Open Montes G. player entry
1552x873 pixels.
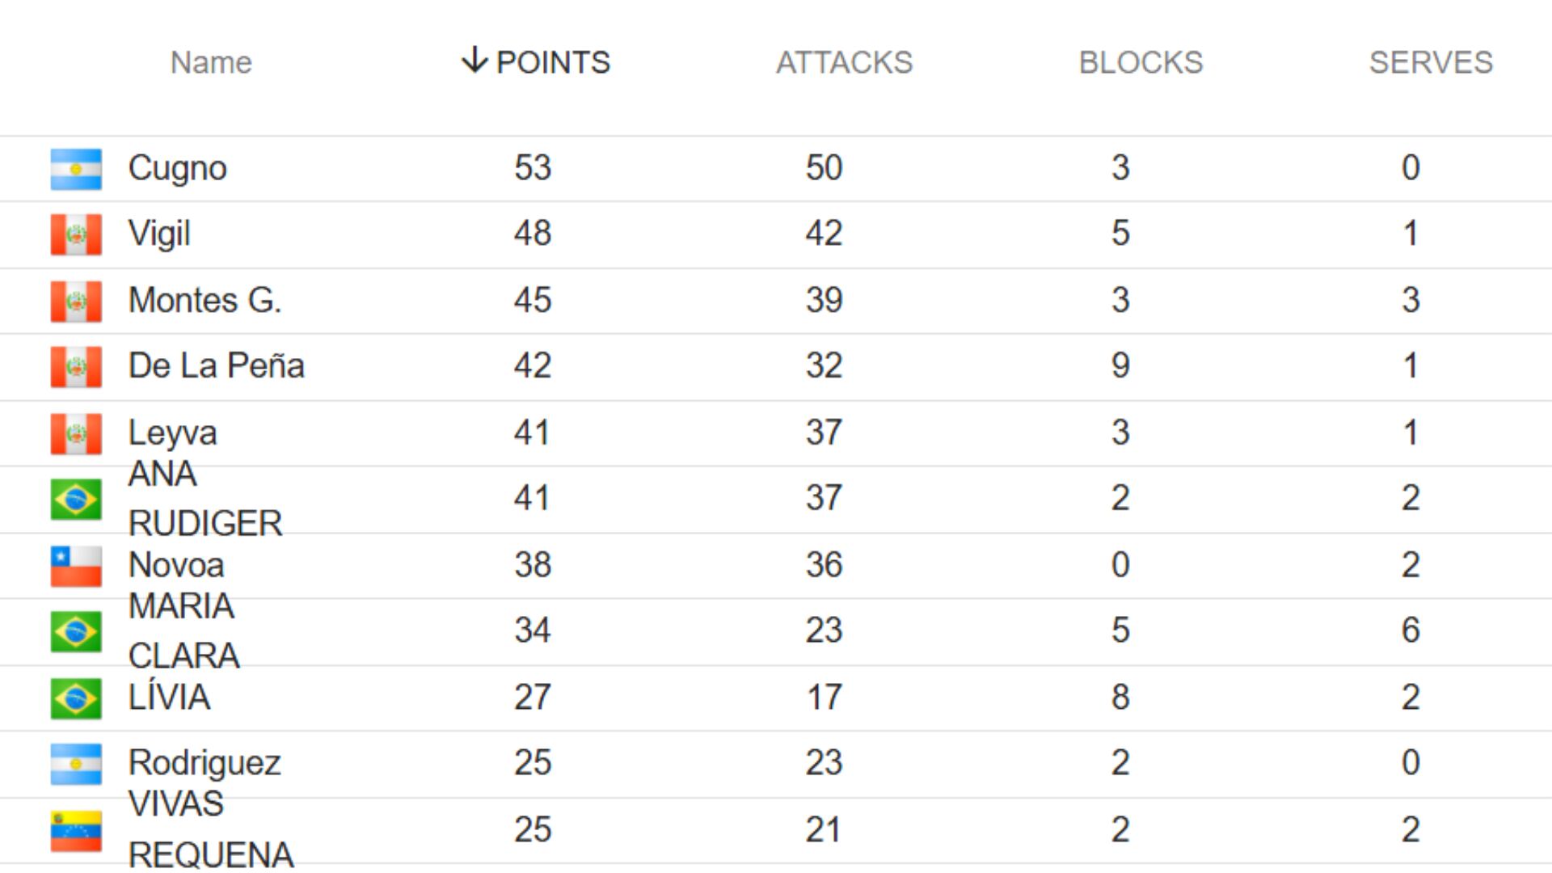click(205, 300)
